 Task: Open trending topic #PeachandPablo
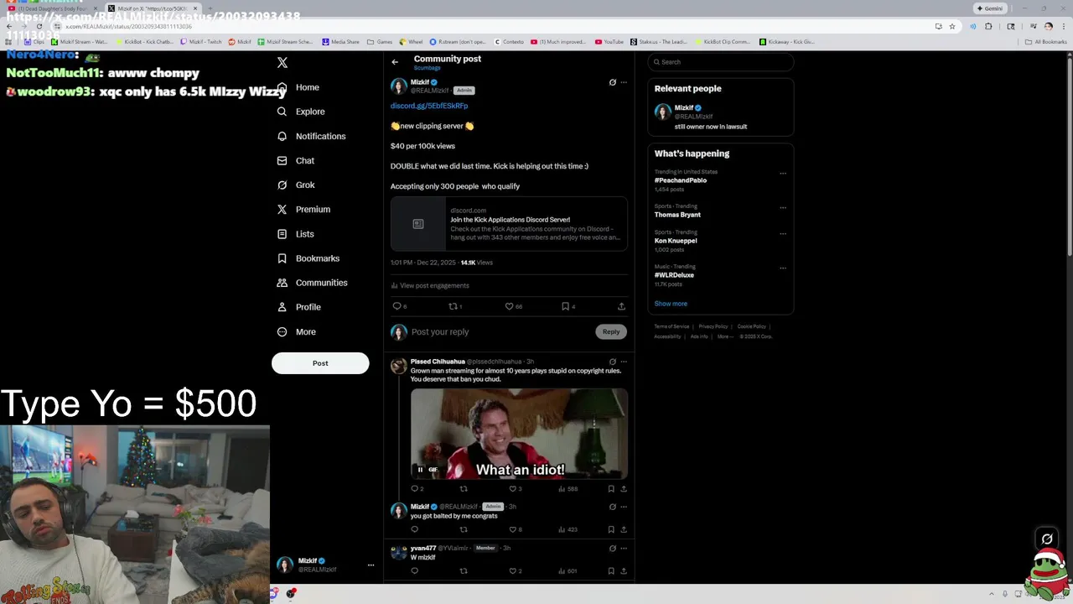pos(681,180)
